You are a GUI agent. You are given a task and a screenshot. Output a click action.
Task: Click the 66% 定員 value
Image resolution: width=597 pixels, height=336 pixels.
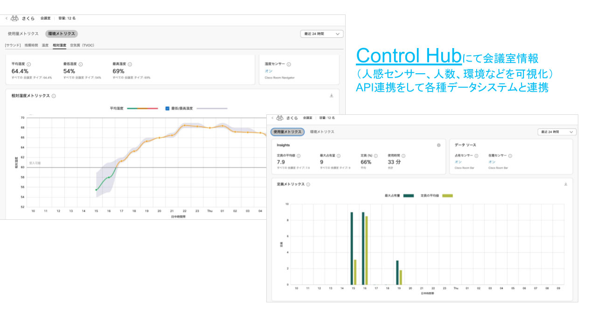pyautogui.click(x=366, y=162)
